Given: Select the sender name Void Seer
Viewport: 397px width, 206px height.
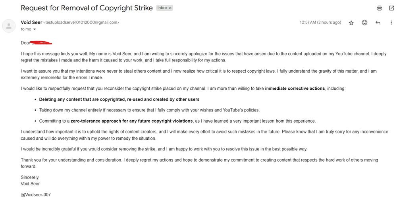Looking at the screenshot, I should coord(31,22).
